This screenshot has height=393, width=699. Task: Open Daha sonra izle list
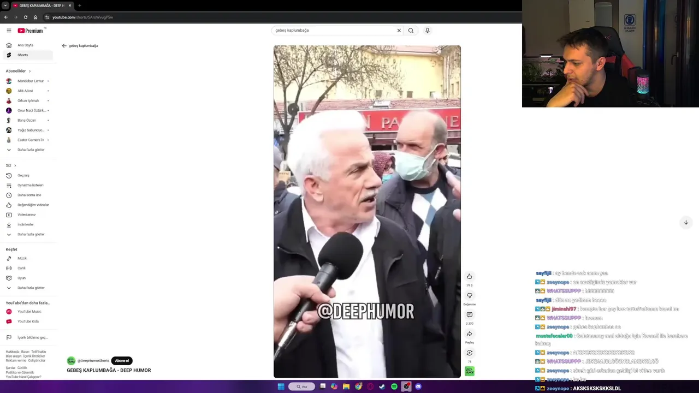click(27, 195)
